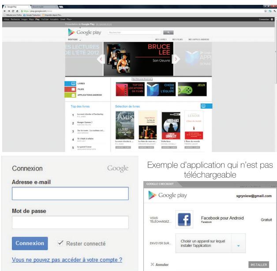Viewport: 277px width, 271px height.
Task: Click the Débuter avec Firefox bookmark
Action: 13,15
